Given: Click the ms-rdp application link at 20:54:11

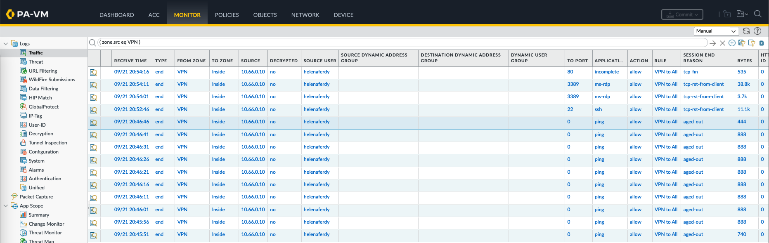Looking at the screenshot, I should 602,84.
